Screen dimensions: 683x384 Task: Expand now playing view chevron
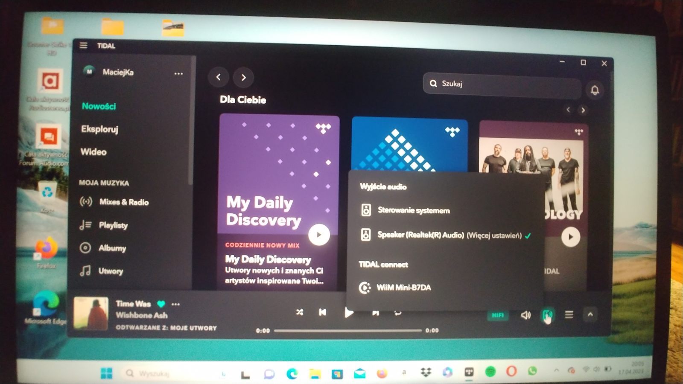pos(590,315)
